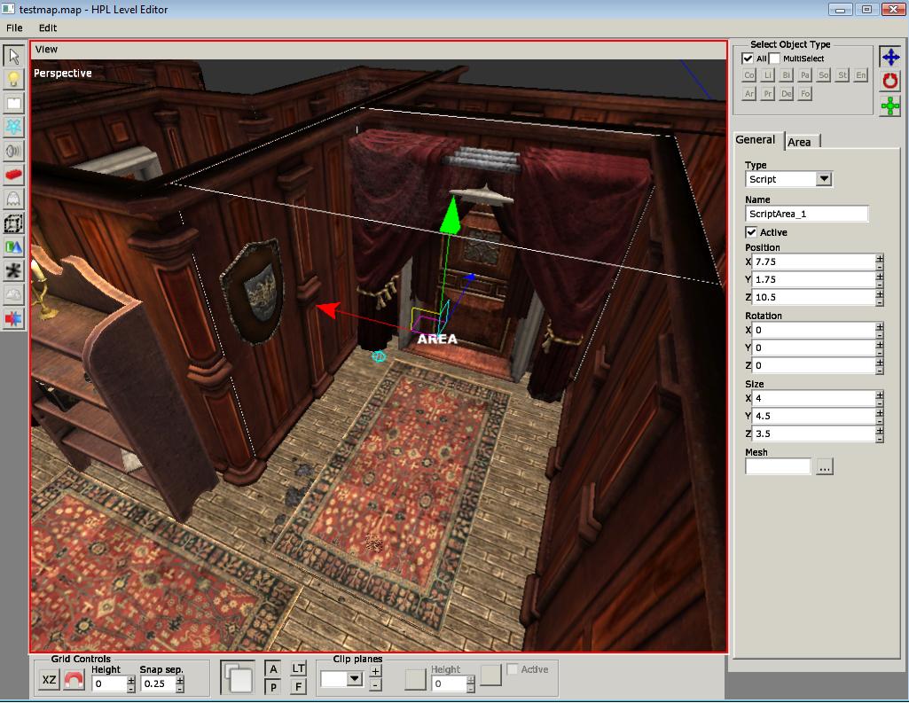Image resolution: width=909 pixels, height=703 pixels.
Task: Pick the speaker sound tool
Action: click(13, 152)
